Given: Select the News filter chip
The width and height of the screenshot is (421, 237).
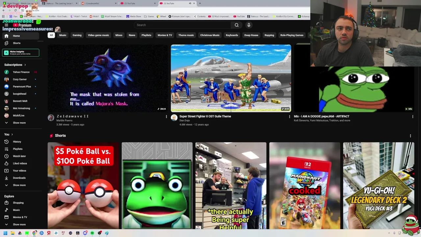Looking at the screenshot, I should click(132, 35).
